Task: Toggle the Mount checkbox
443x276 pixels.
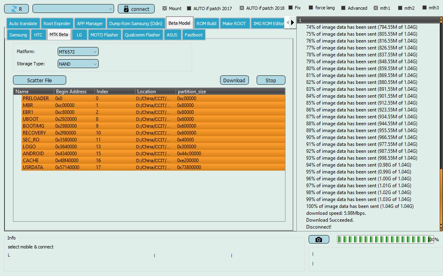Action: click(x=165, y=9)
